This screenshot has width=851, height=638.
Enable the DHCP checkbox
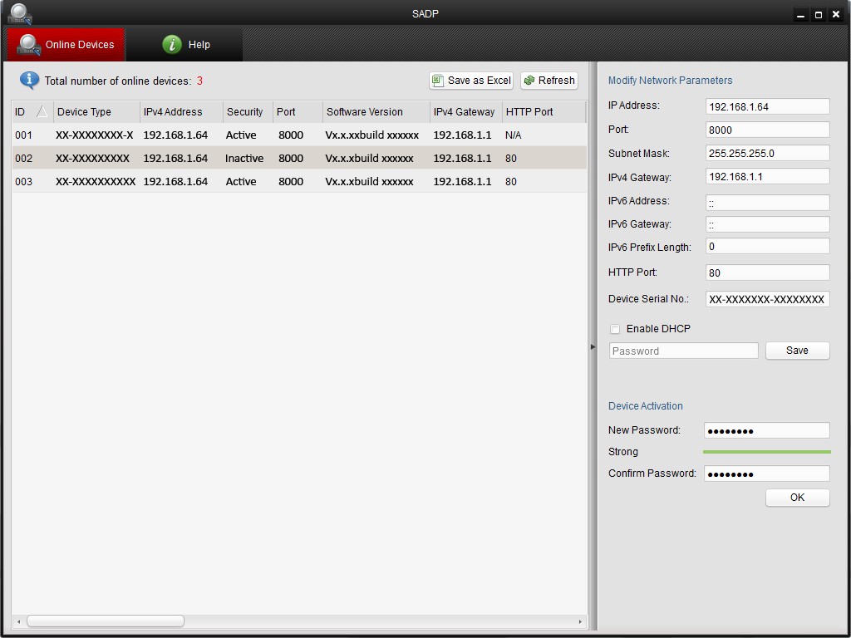pyautogui.click(x=615, y=329)
